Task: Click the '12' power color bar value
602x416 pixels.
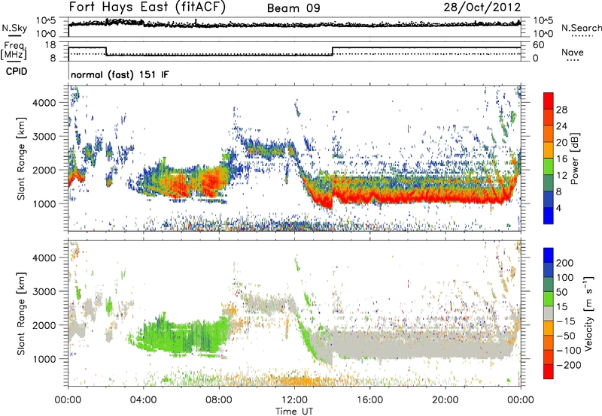Action: tap(561, 176)
